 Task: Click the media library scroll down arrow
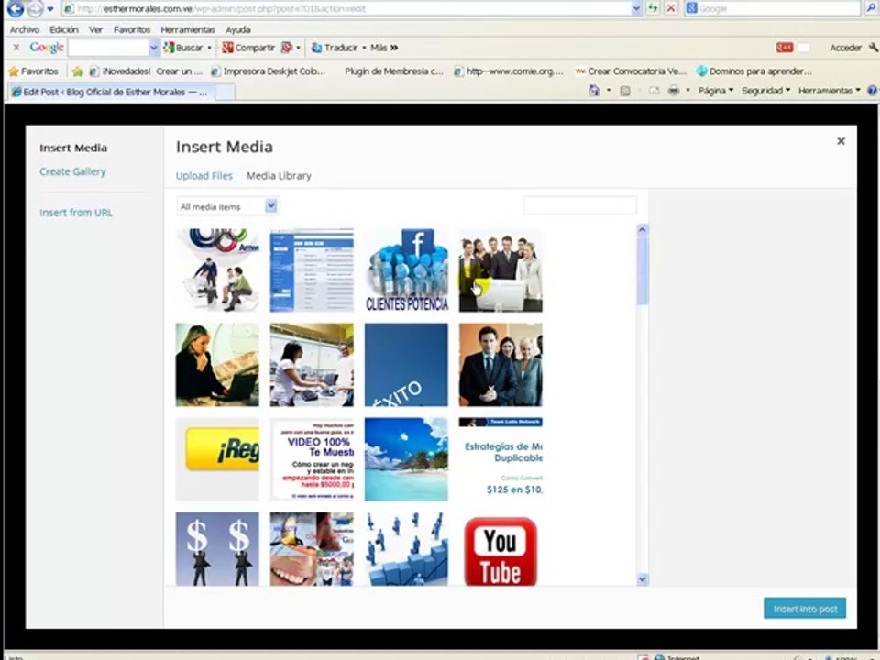point(642,579)
